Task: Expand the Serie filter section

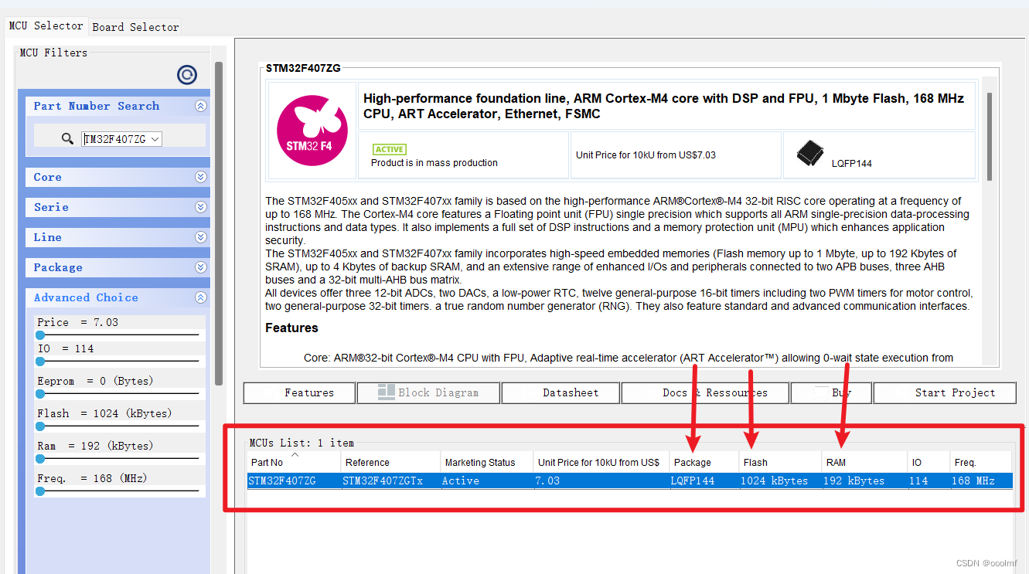Action: (x=201, y=207)
